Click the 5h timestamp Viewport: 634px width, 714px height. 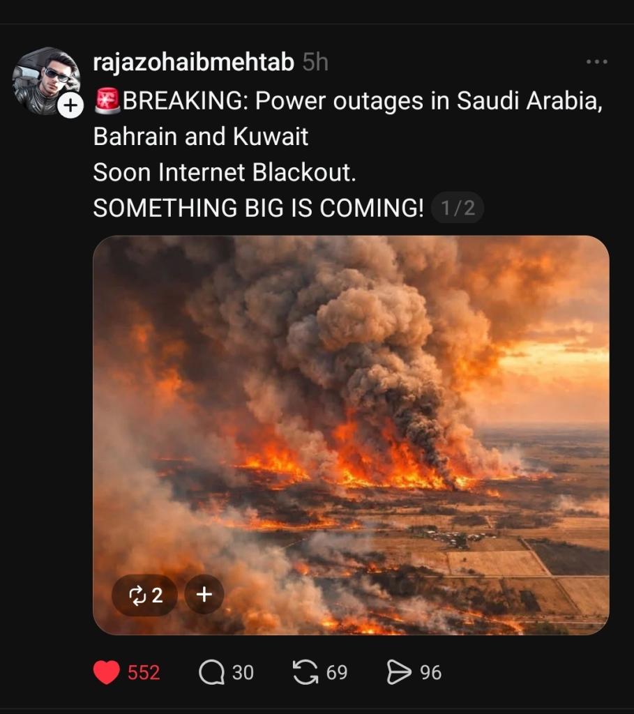[x=315, y=63]
